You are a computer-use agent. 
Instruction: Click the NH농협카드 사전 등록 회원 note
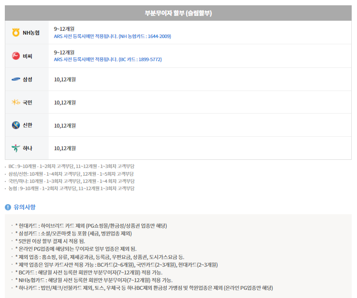pyautogui.click(x=94, y=280)
